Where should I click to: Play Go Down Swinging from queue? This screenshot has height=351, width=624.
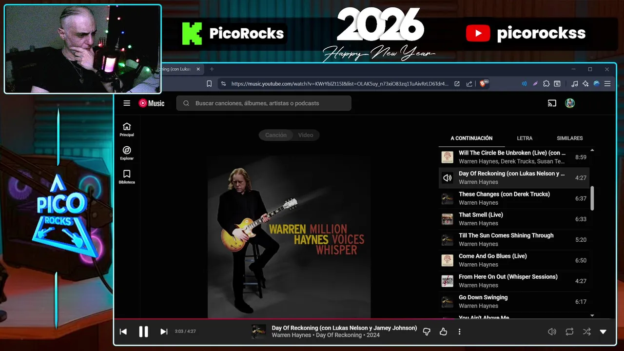point(514,301)
